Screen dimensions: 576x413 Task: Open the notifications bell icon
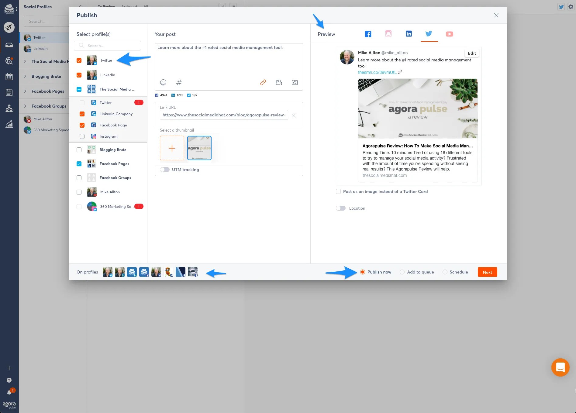tap(9, 392)
